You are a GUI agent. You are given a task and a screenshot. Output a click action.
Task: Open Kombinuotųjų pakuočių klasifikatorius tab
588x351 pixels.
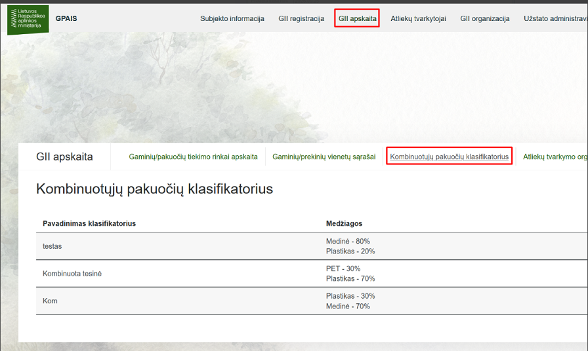pyautogui.click(x=450, y=157)
